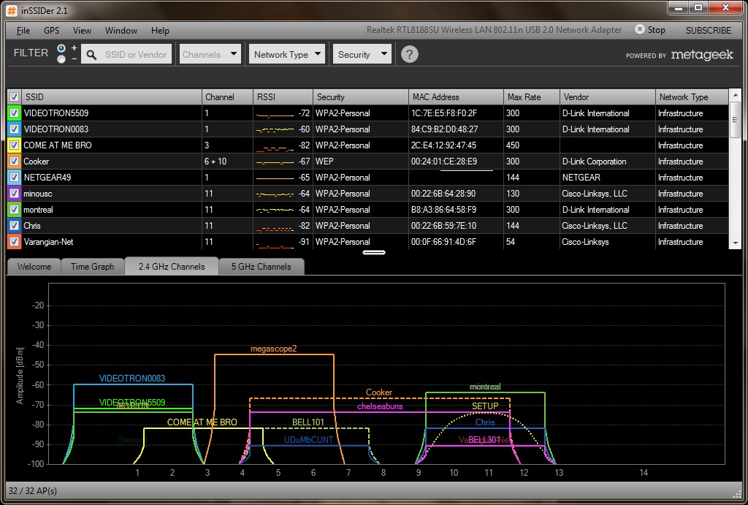This screenshot has width=748, height=505.
Task: Open the GPS menu
Action: pyautogui.click(x=51, y=31)
